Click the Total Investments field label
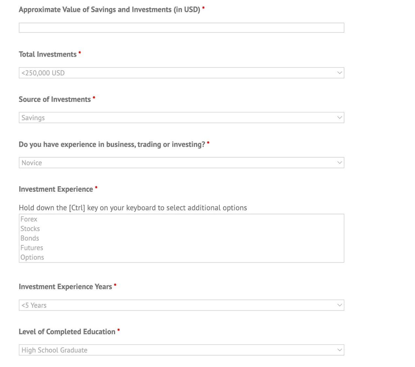The height and width of the screenshot is (367, 415). 48,54
